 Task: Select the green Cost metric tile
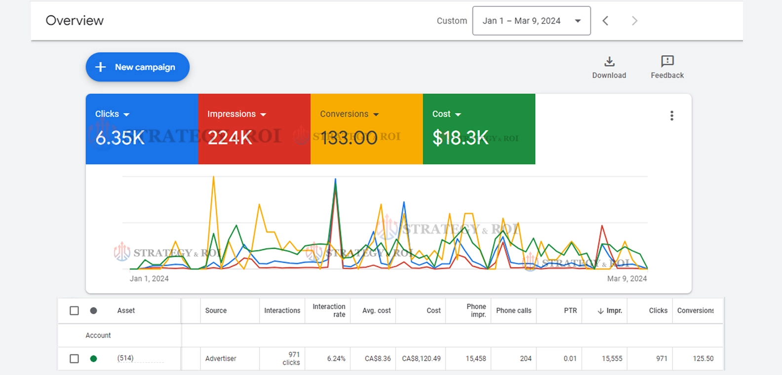tap(479, 129)
